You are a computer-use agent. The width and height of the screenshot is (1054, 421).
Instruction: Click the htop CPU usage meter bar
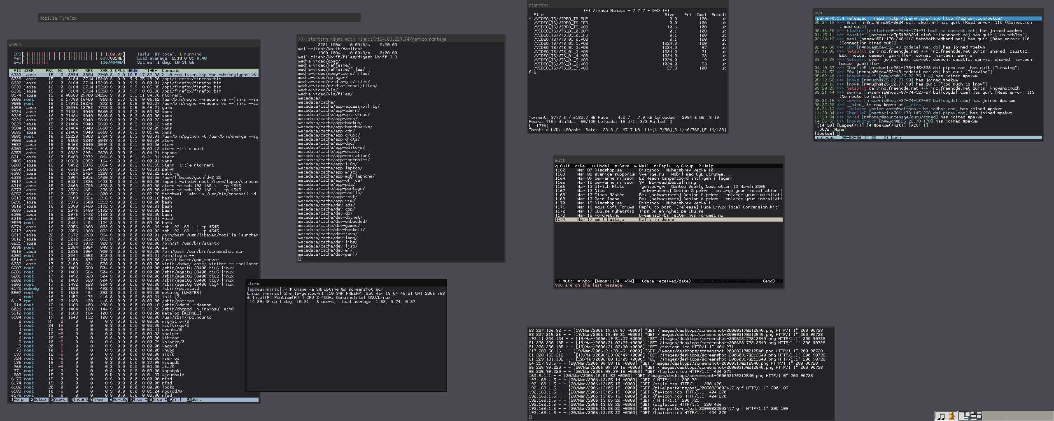click(x=69, y=54)
